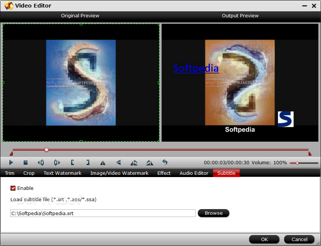The image size is (321, 246).
Task: Step to the next frame
Action: (x=57, y=162)
